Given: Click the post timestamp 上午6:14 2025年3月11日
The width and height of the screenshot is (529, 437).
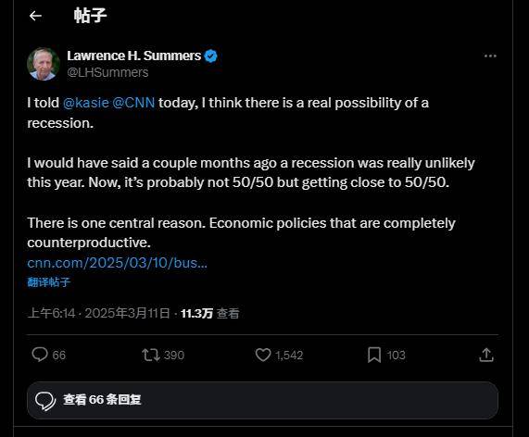Looking at the screenshot, I should (98, 314).
